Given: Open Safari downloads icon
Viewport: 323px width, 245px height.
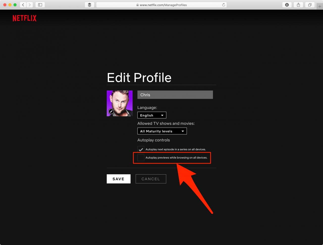Looking at the screenshot, I should click(287, 5).
